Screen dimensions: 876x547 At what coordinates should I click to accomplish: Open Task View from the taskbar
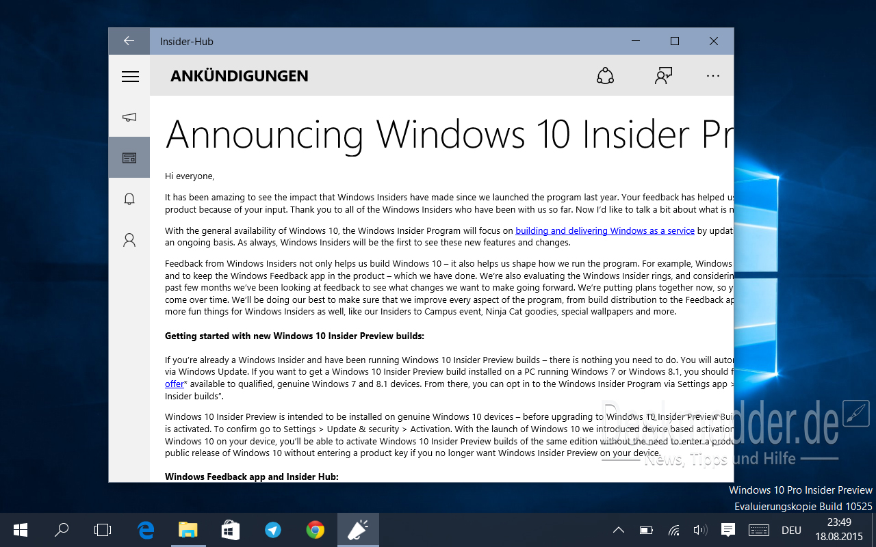[x=103, y=530]
